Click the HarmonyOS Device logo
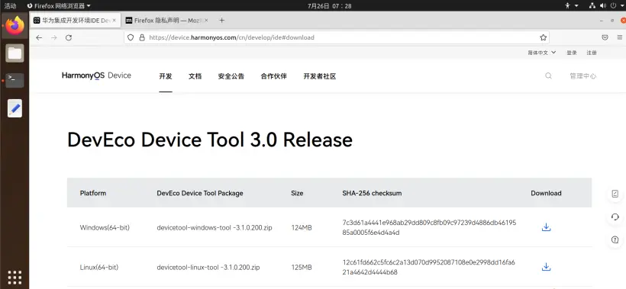 [x=96, y=75]
